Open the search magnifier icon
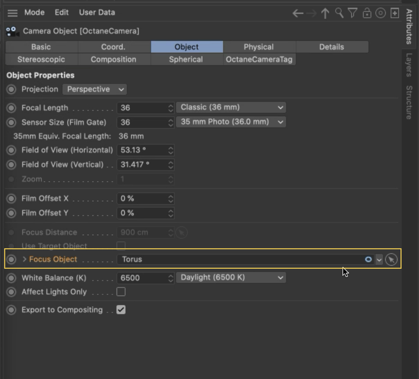The image size is (419, 379). pos(339,13)
